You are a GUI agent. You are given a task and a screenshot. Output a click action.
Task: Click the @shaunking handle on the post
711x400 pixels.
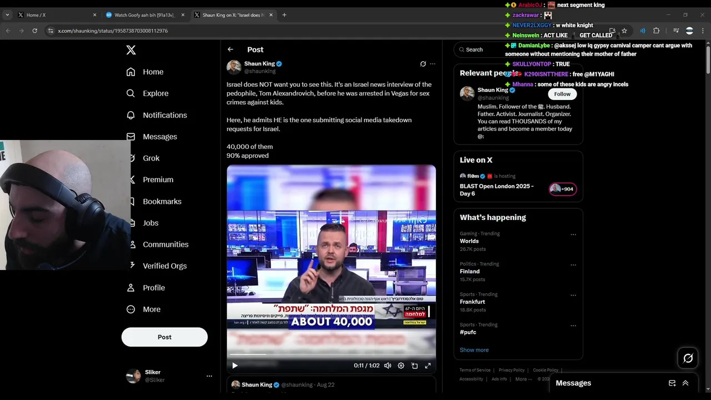click(x=260, y=71)
